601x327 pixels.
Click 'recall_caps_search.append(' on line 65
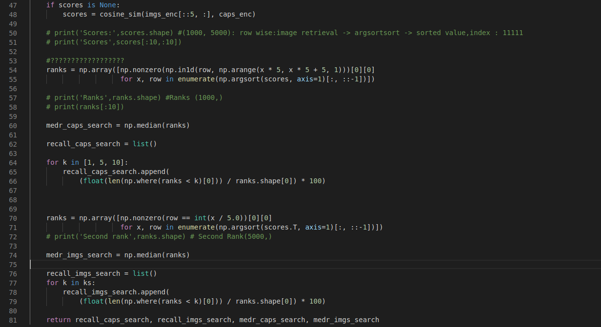click(116, 172)
